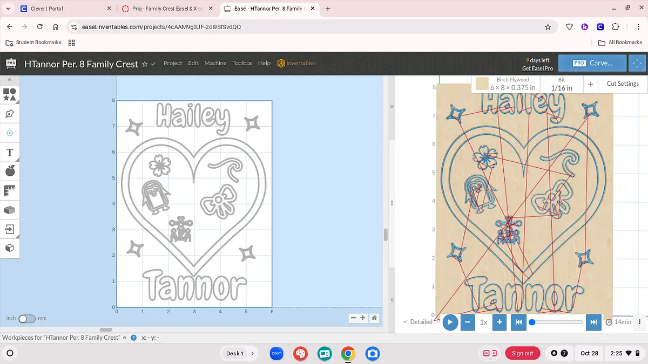Open the 3D box tool

coord(10,248)
